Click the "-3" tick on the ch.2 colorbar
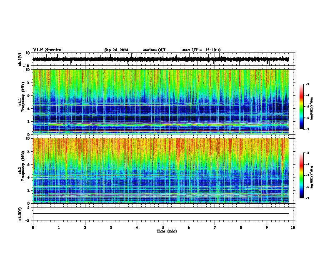The width and height of the screenshot is (330, 255). coord(307,153)
